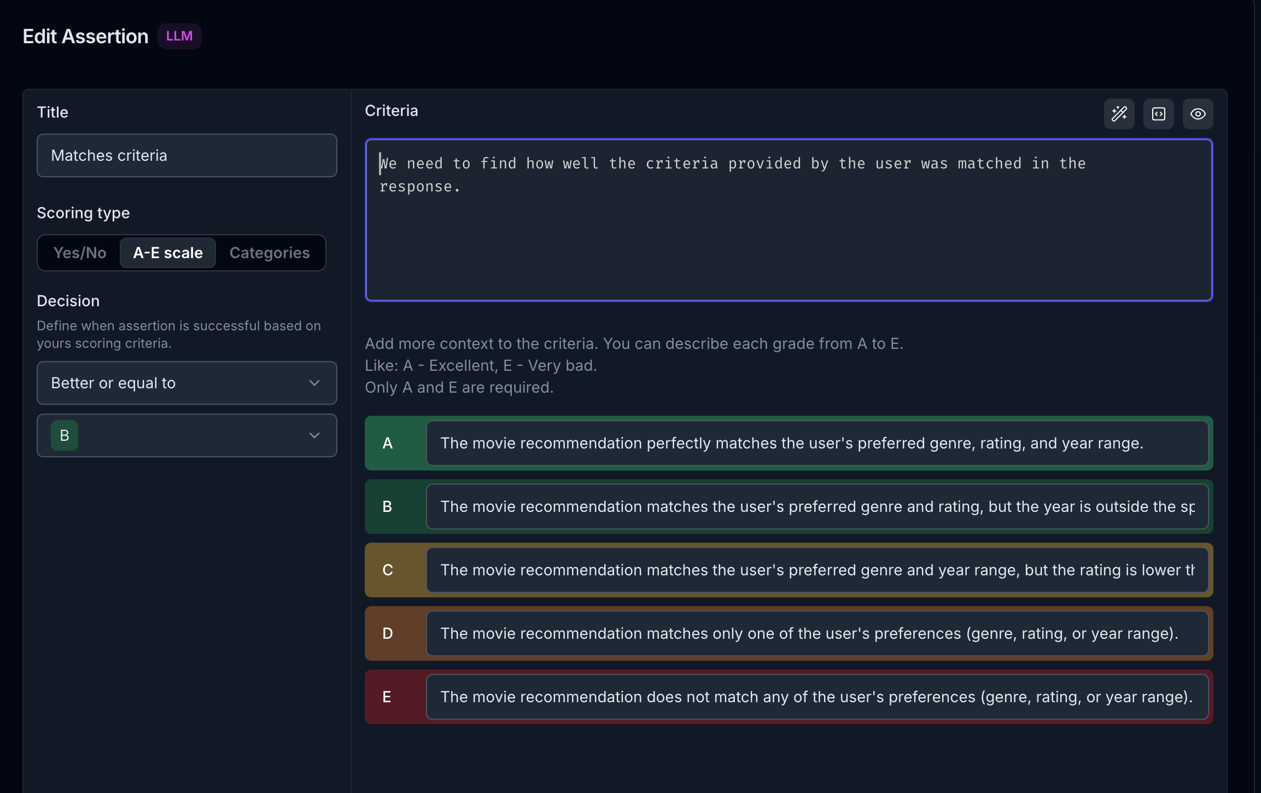This screenshot has width=1261, height=793.
Task: Open the grade threshold dropdown showing B
Action: pos(186,435)
